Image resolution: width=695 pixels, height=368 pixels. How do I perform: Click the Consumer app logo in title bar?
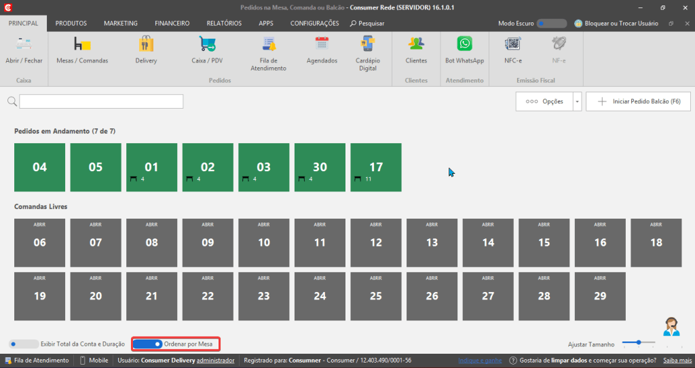pyautogui.click(x=7, y=7)
